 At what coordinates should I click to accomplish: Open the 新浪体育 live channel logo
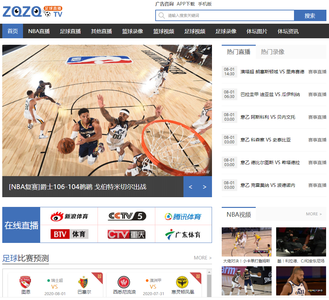tap(69, 216)
